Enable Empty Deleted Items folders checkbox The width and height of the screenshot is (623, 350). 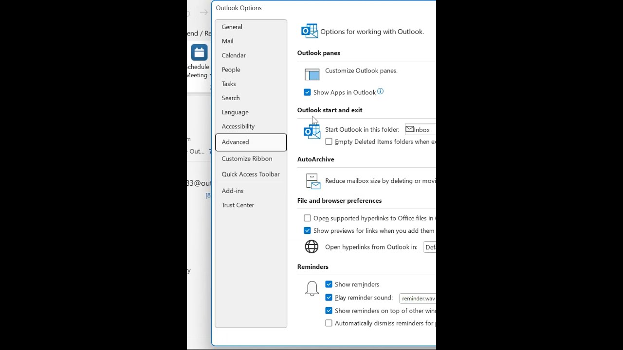[329, 141]
